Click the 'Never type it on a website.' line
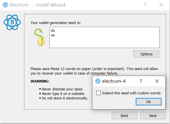This screenshot has height=124, width=170. click(x=63, y=94)
